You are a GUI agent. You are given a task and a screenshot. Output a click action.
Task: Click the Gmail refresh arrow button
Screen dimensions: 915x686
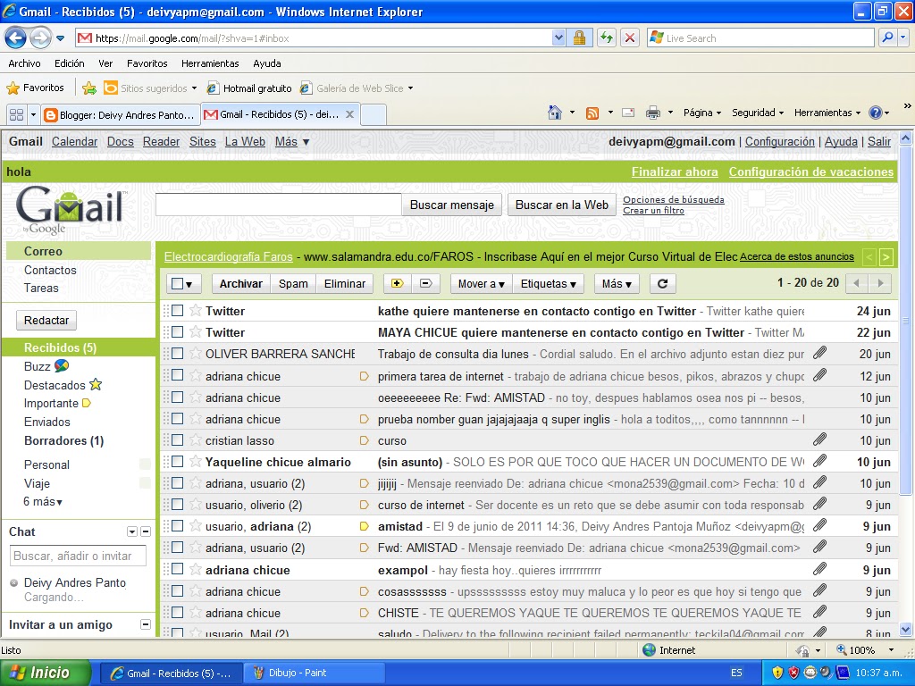tap(662, 283)
